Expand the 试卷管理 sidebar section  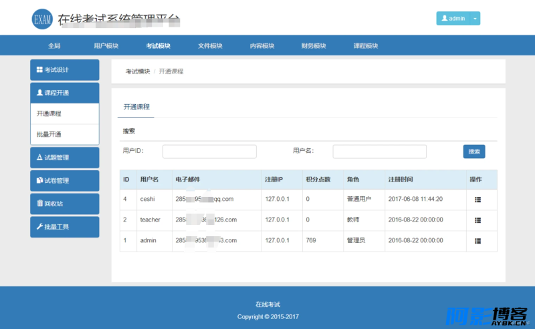[x=65, y=180]
